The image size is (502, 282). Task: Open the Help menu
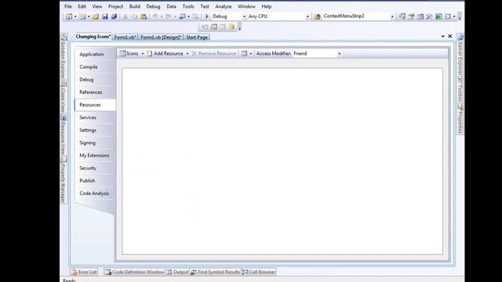click(x=267, y=6)
